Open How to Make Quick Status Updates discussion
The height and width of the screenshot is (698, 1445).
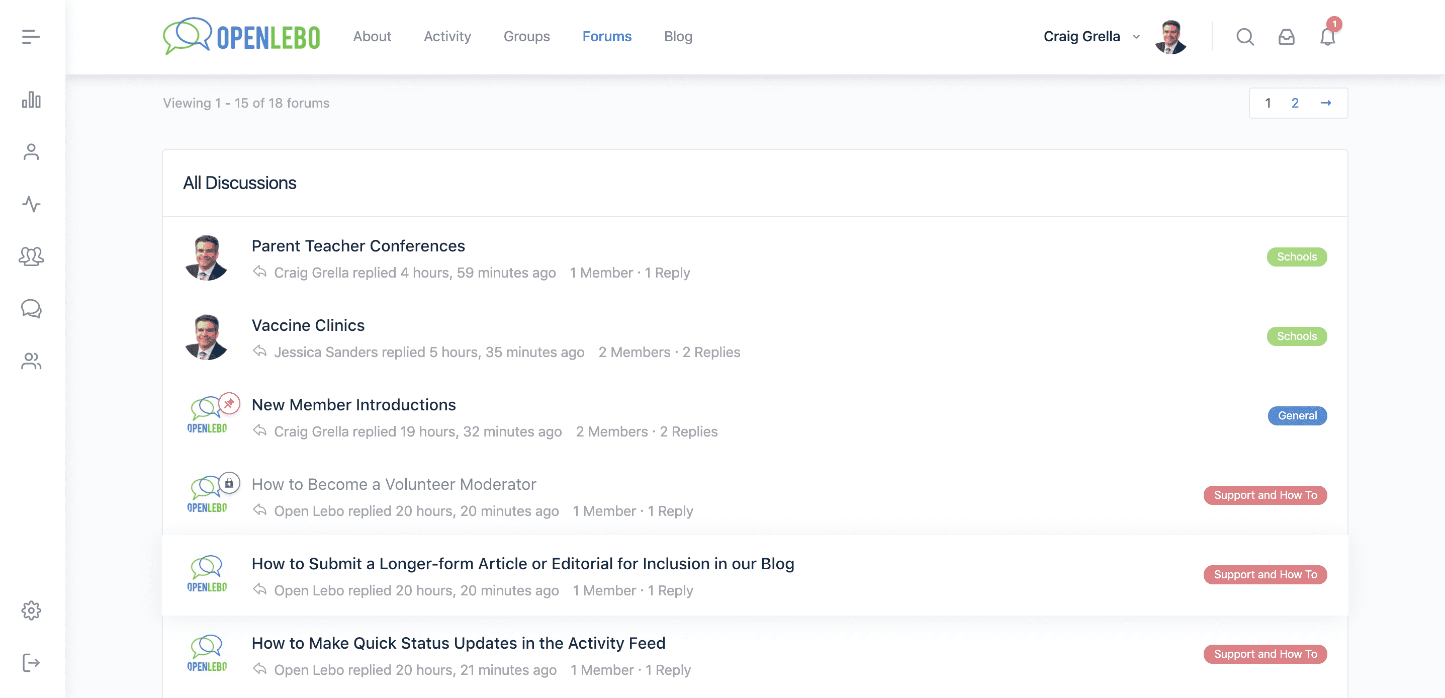click(459, 643)
